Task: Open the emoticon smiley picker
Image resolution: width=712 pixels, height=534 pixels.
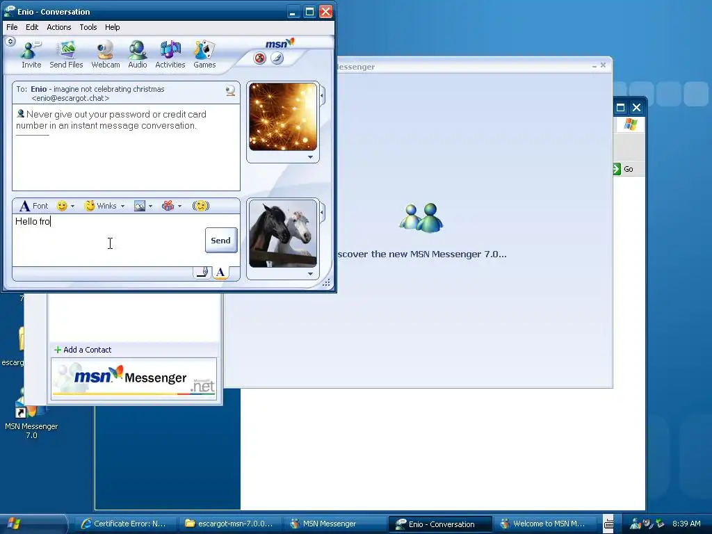Action: point(65,206)
